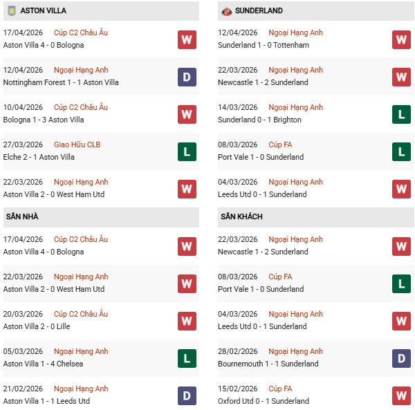Image resolution: width=415 pixels, height=410 pixels.
Task: Click the Aston Villa club crest
Action: coord(11,11)
